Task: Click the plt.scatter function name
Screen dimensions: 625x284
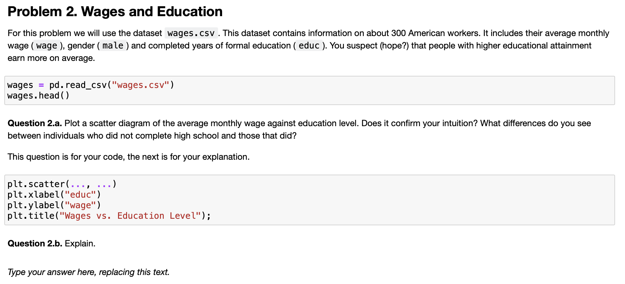Action: [36, 184]
